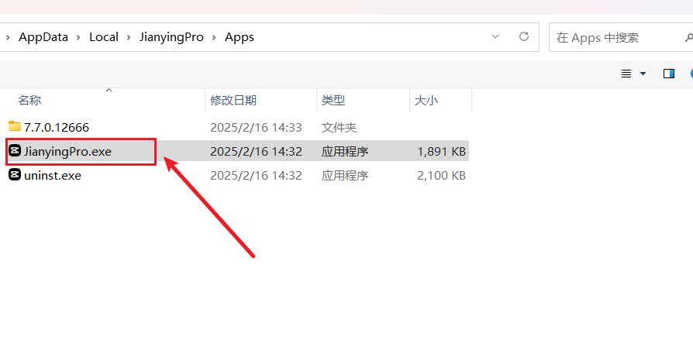Click the uninst.exe application icon
The height and width of the screenshot is (357, 693).
click(15, 175)
